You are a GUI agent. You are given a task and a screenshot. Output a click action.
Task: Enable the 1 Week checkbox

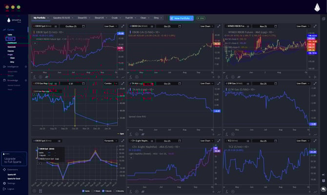tap(93, 191)
